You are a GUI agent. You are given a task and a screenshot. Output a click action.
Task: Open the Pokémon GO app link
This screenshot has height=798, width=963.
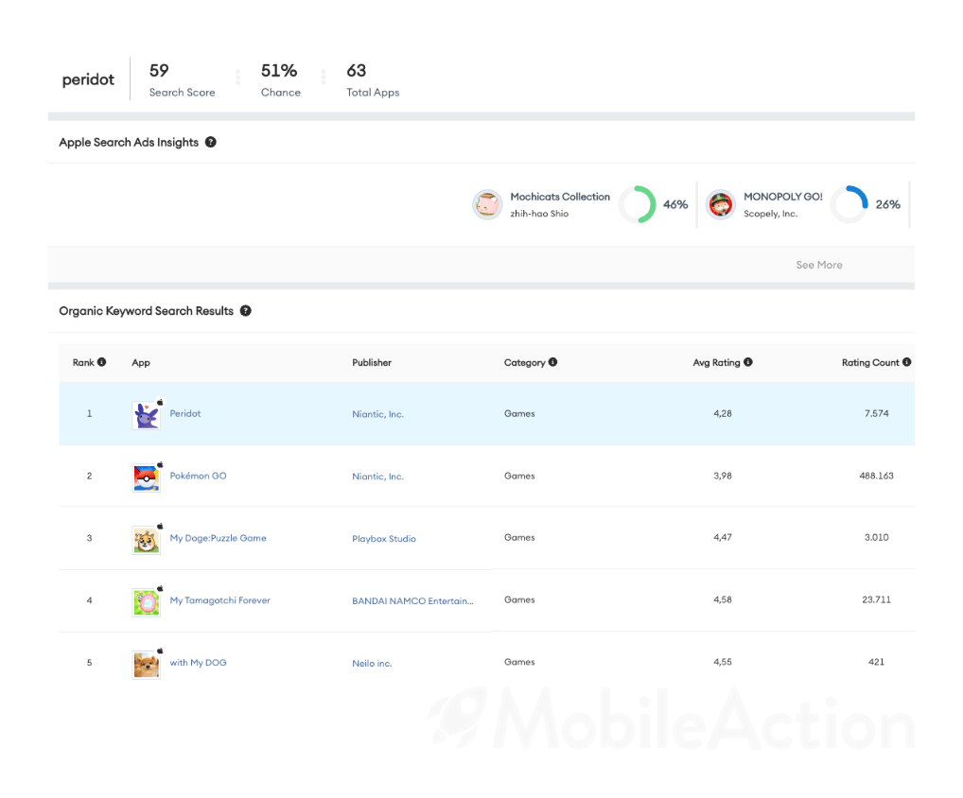198,476
